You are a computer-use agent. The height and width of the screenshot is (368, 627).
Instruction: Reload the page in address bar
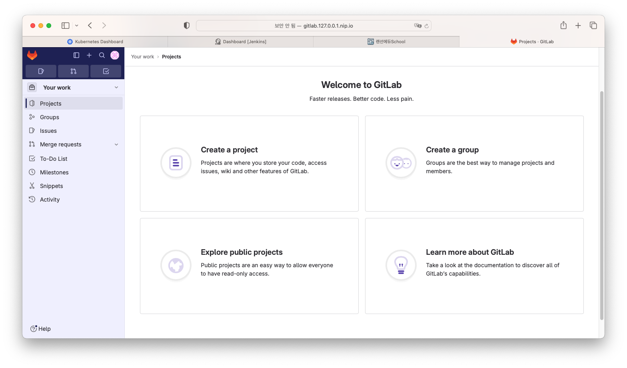pyautogui.click(x=426, y=26)
